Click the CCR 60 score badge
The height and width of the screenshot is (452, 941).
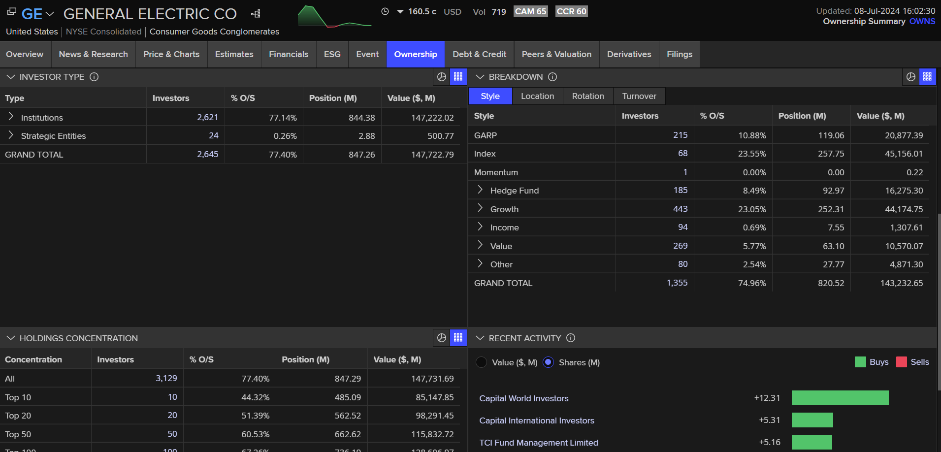572,11
